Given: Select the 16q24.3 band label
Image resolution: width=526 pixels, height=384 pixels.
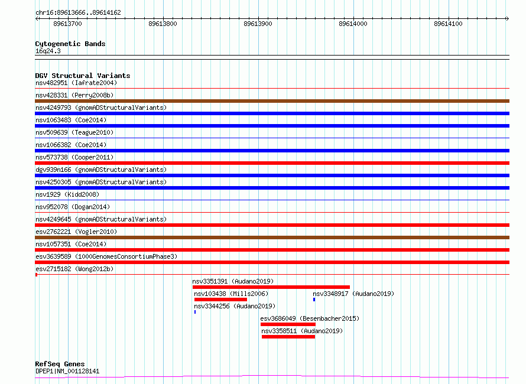Looking at the screenshot, I should (48, 51).
